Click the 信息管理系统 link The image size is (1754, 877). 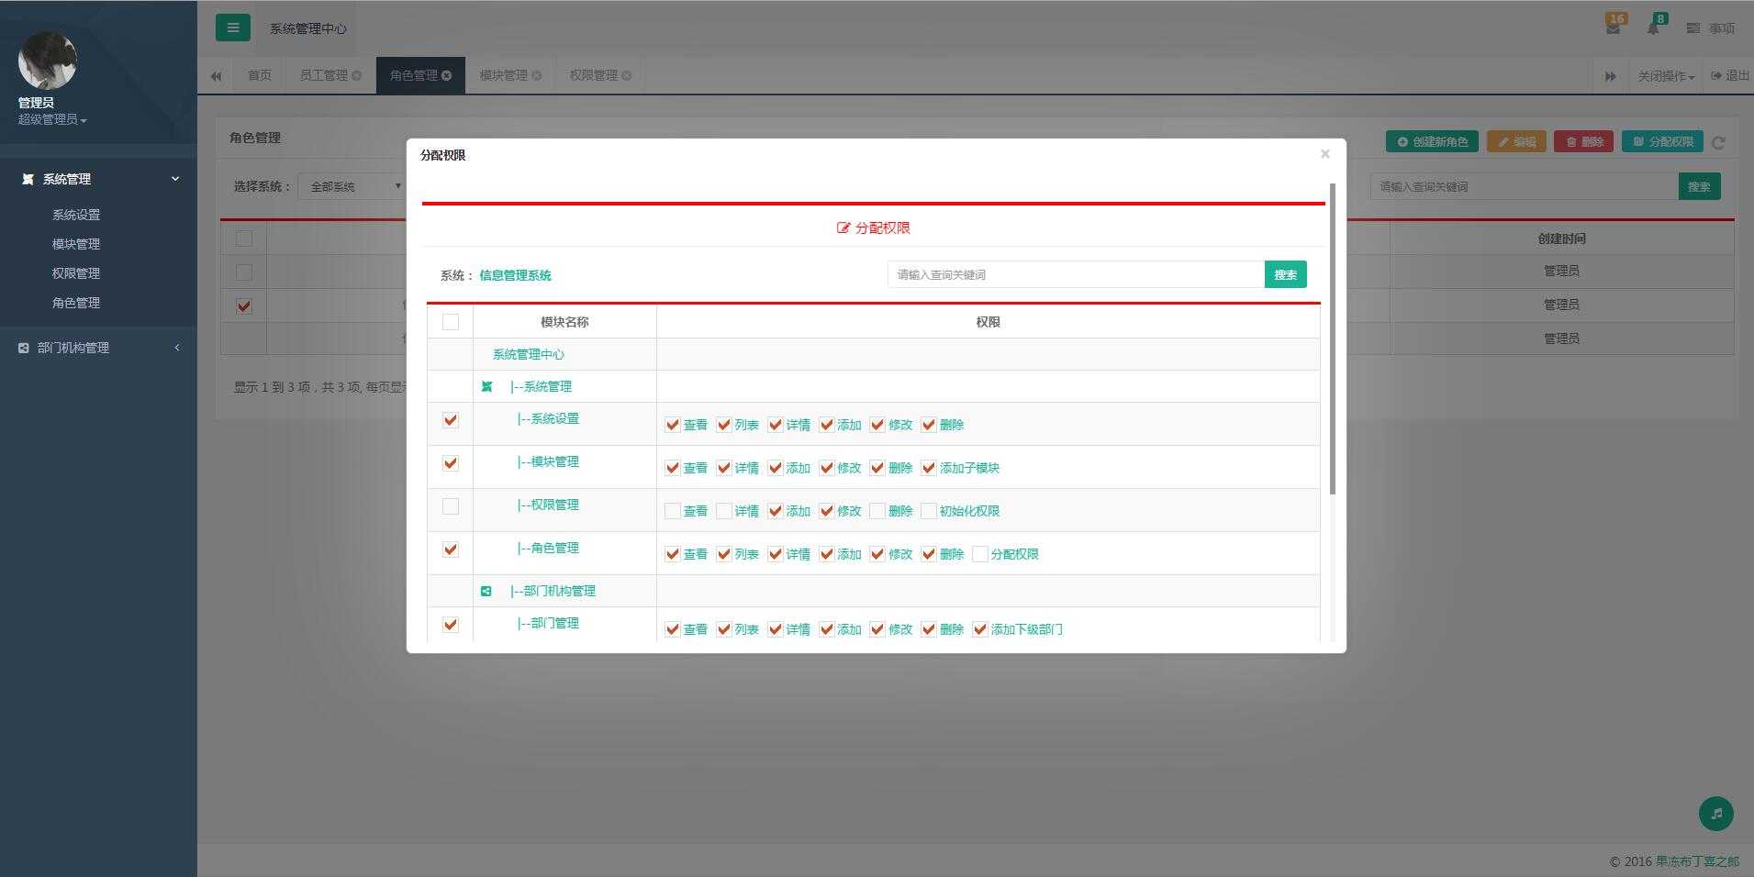pos(515,275)
